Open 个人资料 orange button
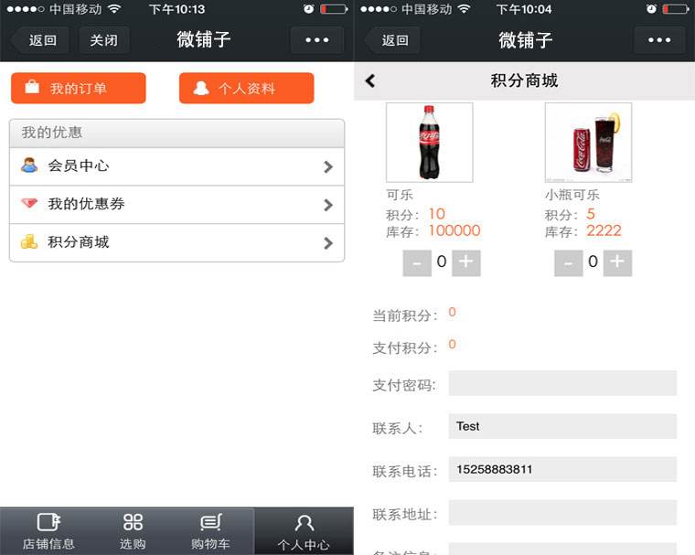This screenshot has width=695, height=555. tap(246, 88)
